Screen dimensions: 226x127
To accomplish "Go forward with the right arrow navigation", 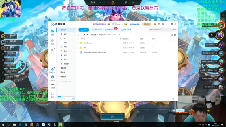I will click(x=82, y=35).
